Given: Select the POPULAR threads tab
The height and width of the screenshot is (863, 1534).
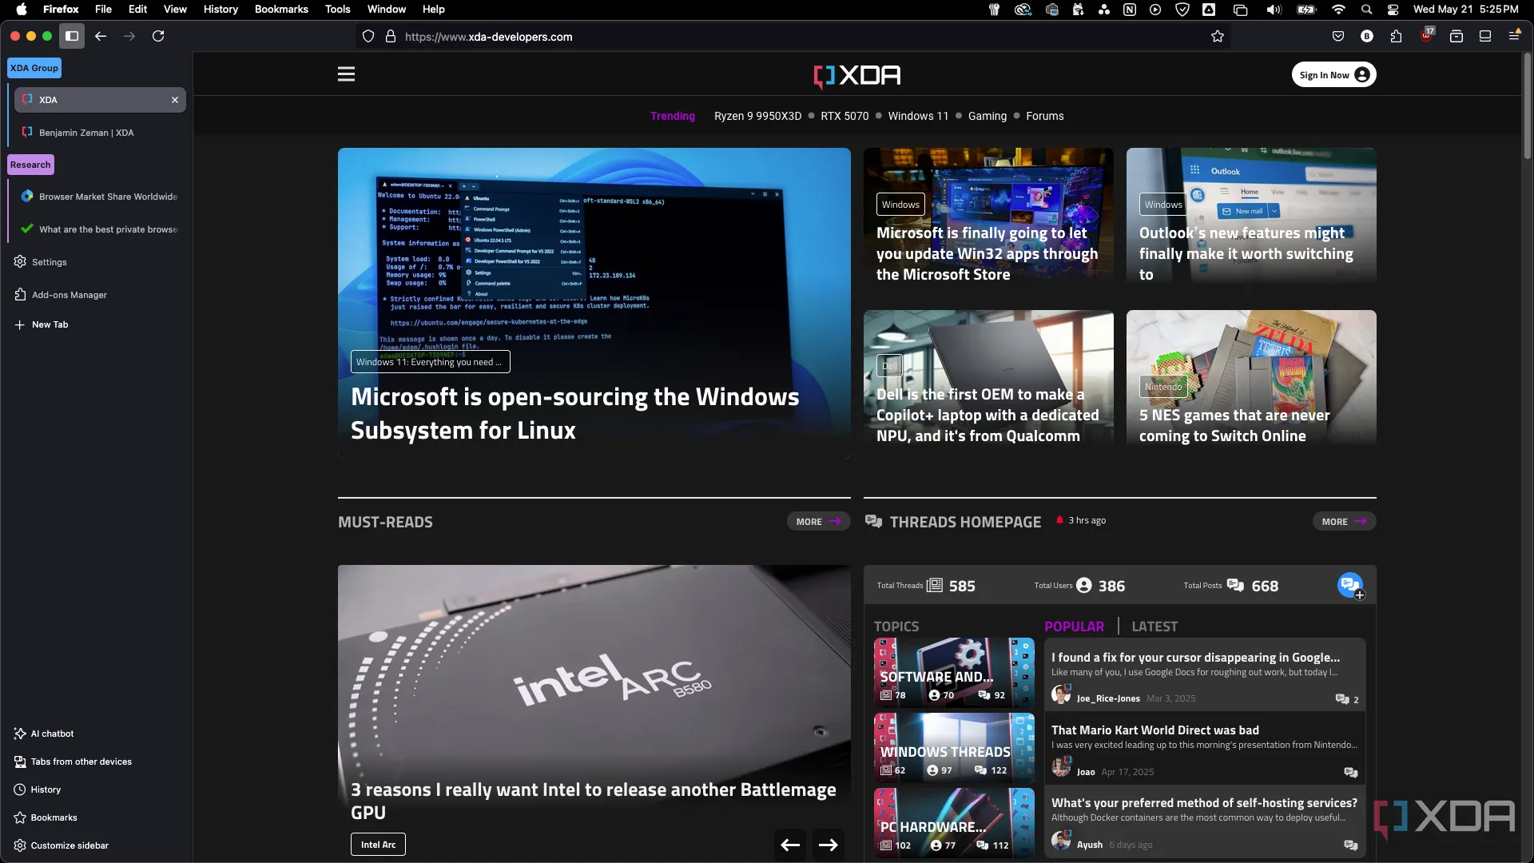Looking at the screenshot, I should [1074, 626].
